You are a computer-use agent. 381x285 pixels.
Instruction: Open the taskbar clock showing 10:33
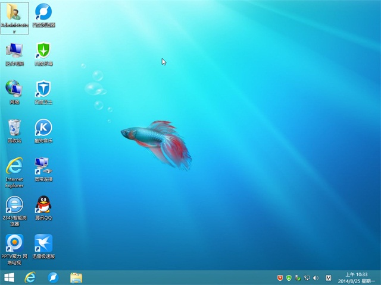pyautogui.click(x=354, y=277)
